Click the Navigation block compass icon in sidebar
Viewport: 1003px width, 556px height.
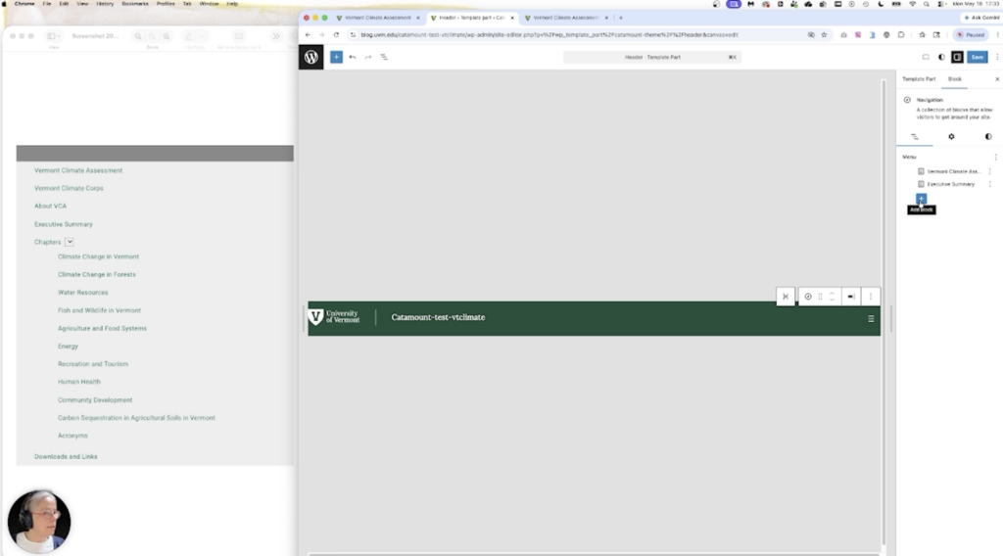click(x=907, y=100)
